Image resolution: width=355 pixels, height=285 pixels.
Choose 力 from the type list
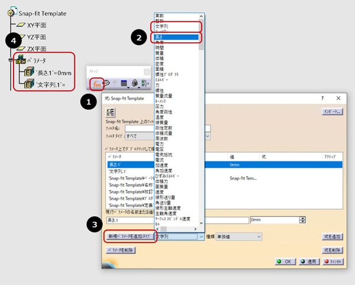coord(157,85)
